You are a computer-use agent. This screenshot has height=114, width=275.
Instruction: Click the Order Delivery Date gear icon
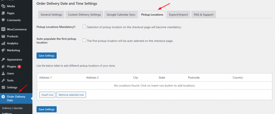tap(3, 97)
